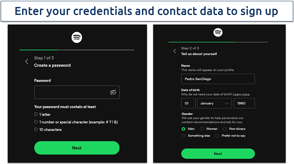Click the birth year field showing 1980
This screenshot has width=294, height=164.
(244, 103)
